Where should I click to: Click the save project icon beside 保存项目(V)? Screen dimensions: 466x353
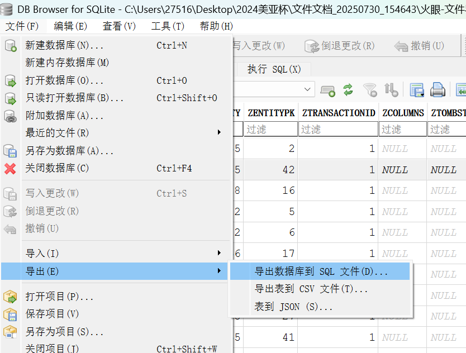10,314
